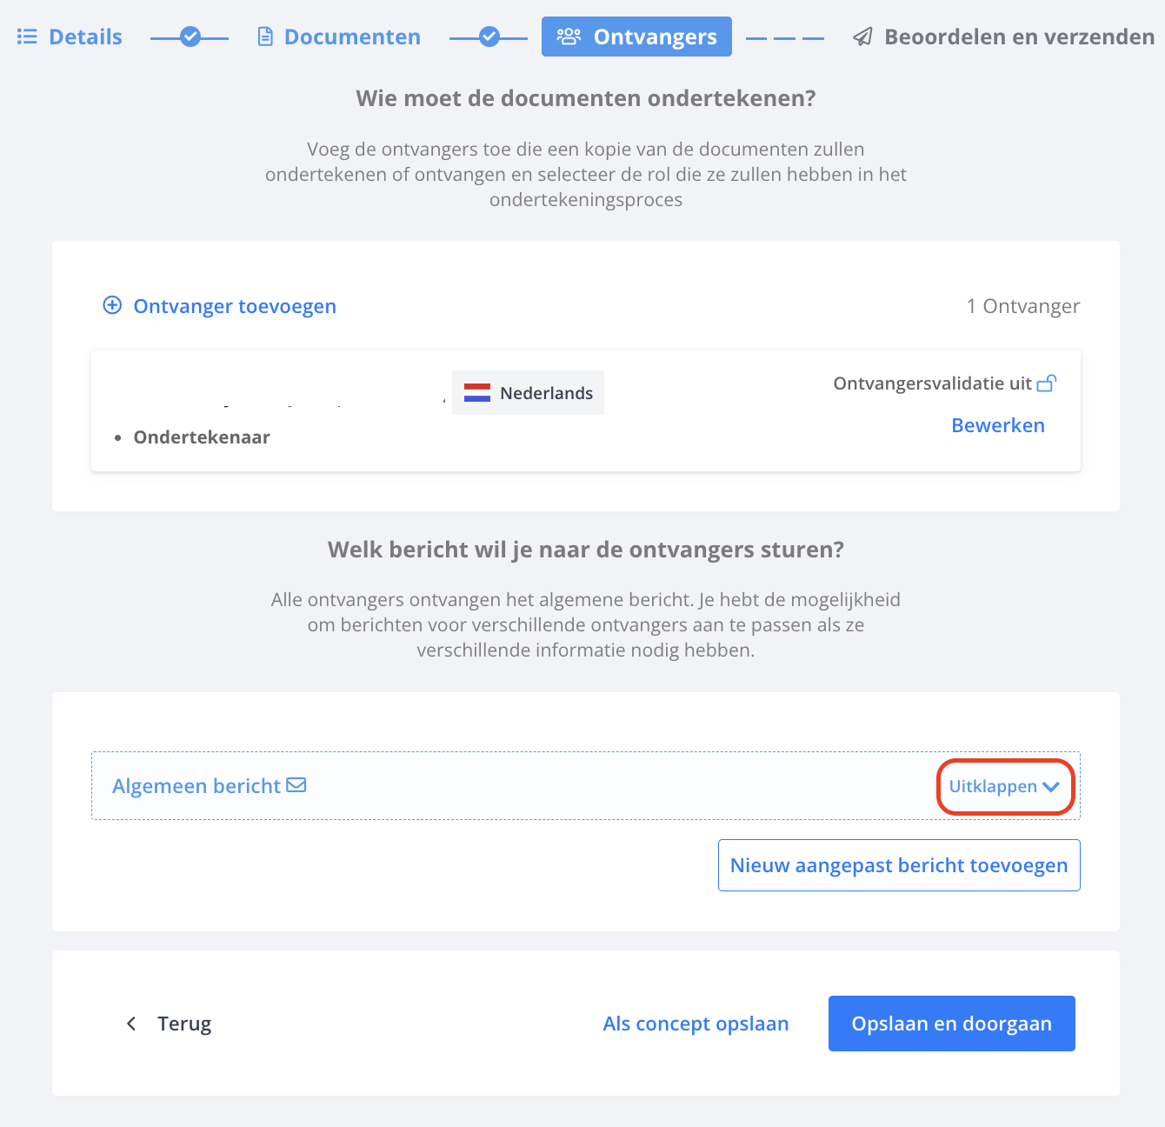Click the plus circle add-recipient icon
This screenshot has width=1165, height=1127.
click(x=112, y=305)
